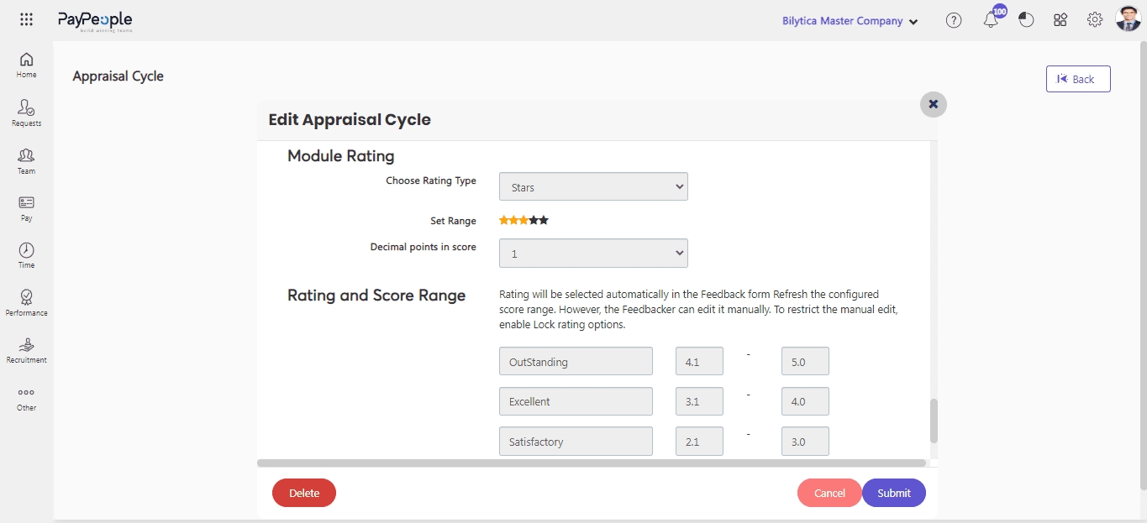Image resolution: width=1147 pixels, height=523 pixels.
Task: Click the Other sidebar item
Action: [x=26, y=396]
